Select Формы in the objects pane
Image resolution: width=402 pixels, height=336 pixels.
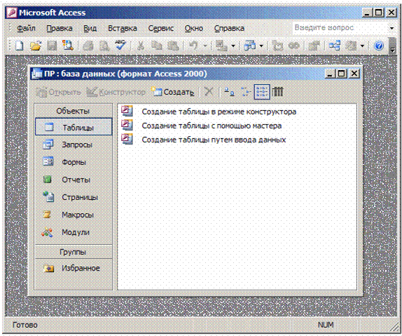coord(74,162)
